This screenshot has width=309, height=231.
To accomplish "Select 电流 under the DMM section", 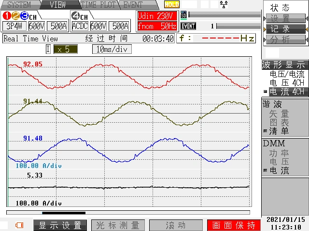I will pyautogui.click(x=279, y=170).
